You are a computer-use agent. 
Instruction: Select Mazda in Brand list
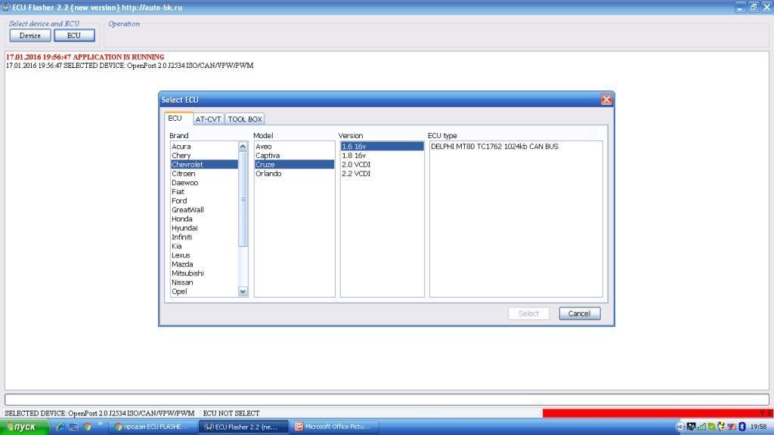(204, 264)
